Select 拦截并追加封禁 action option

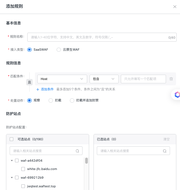[x=72, y=100]
